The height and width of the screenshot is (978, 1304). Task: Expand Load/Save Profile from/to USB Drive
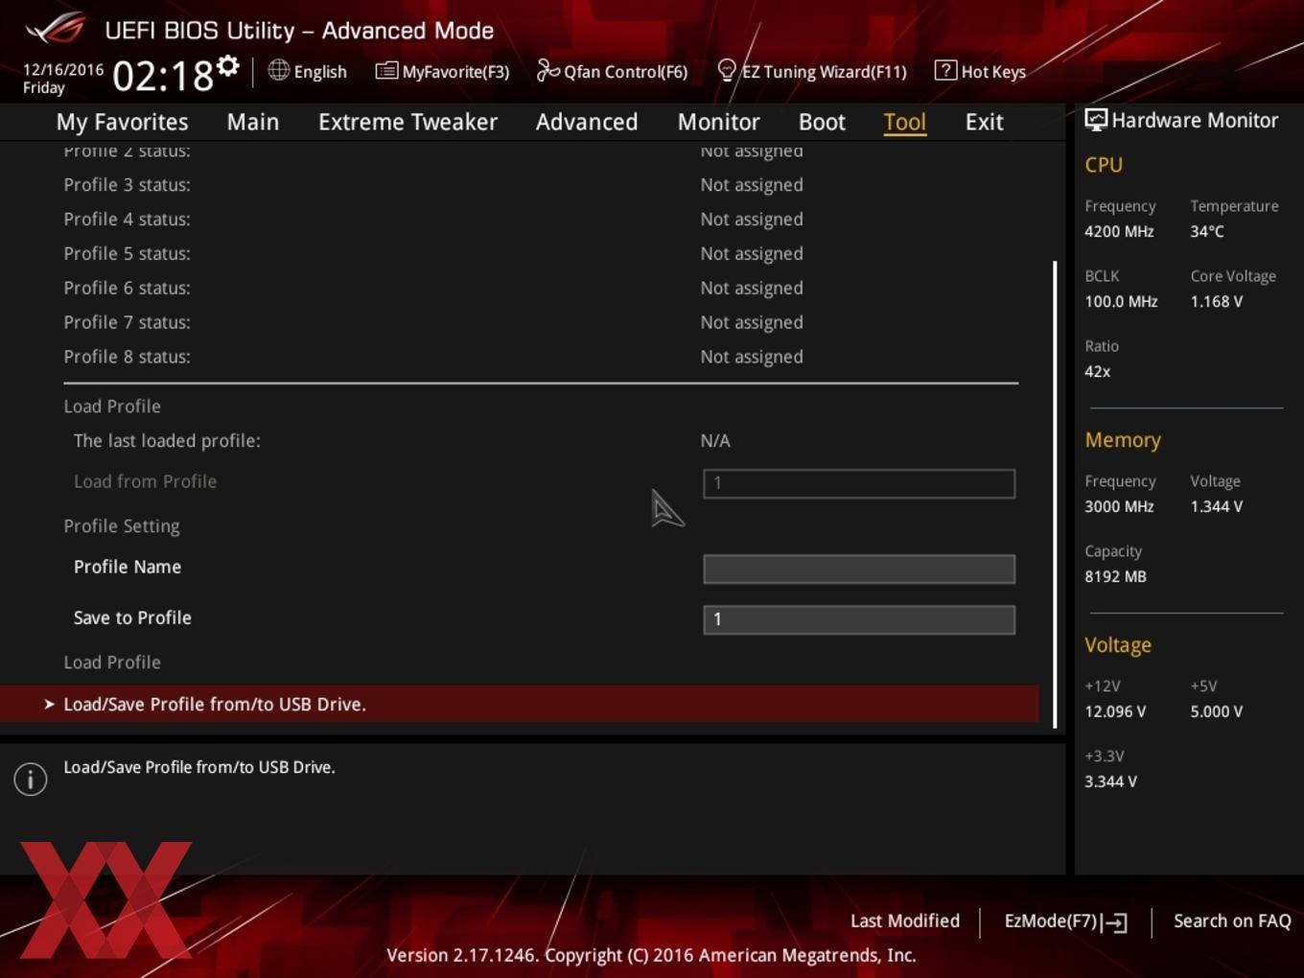click(x=520, y=704)
